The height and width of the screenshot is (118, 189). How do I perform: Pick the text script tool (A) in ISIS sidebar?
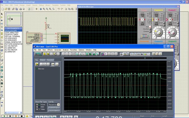point(2,80)
